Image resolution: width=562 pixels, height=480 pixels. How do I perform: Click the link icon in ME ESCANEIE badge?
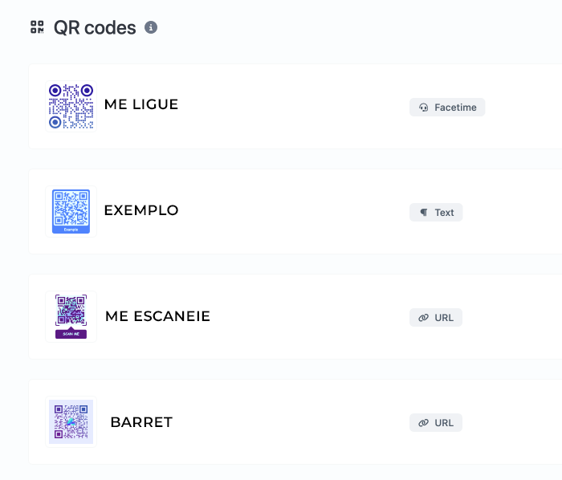point(423,318)
